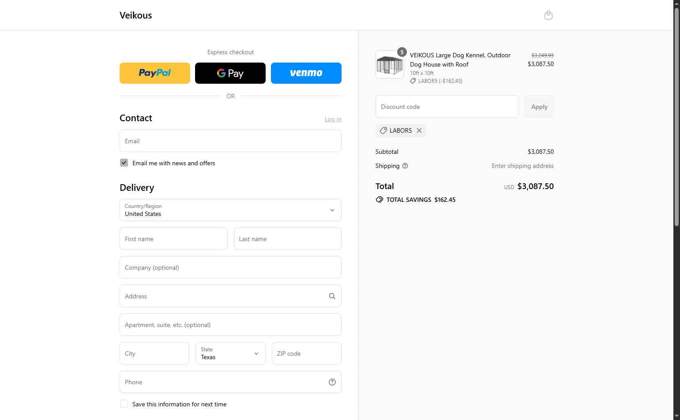Focus the Apartment, suite field
Screen dimensions: 680x420
(x=230, y=325)
